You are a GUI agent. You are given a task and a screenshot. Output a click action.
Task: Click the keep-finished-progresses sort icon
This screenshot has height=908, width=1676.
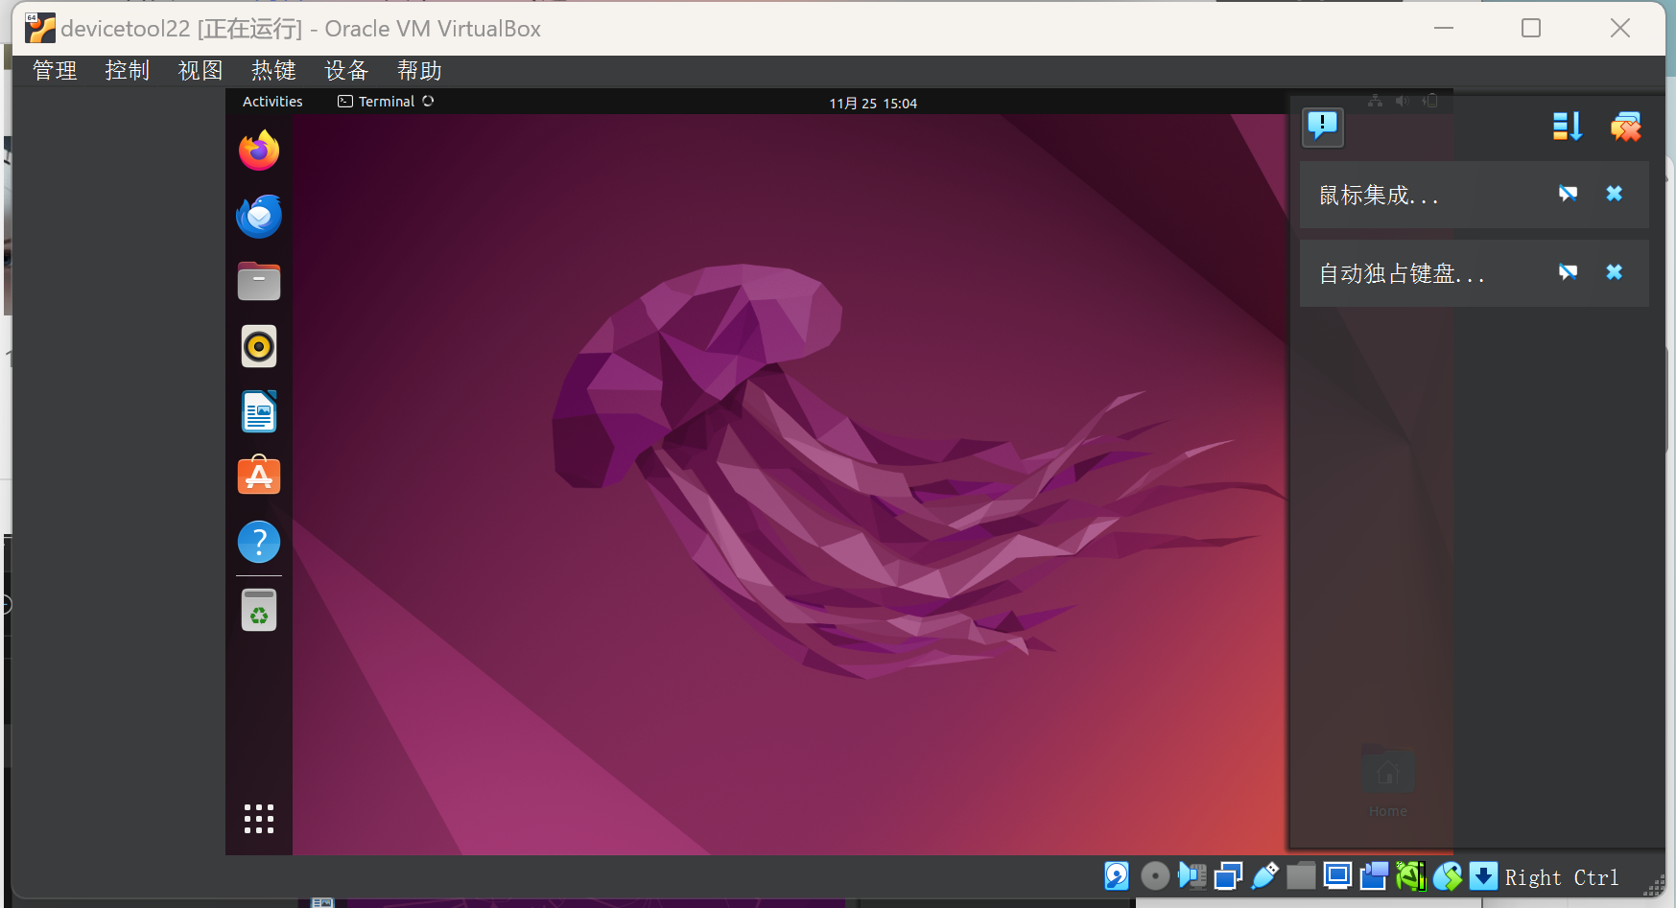click(1568, 127)
